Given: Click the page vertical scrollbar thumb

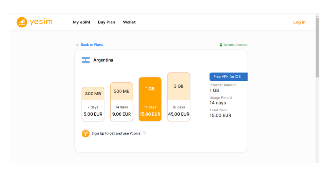Looking at the screenshot, I should tap(317, 48).
